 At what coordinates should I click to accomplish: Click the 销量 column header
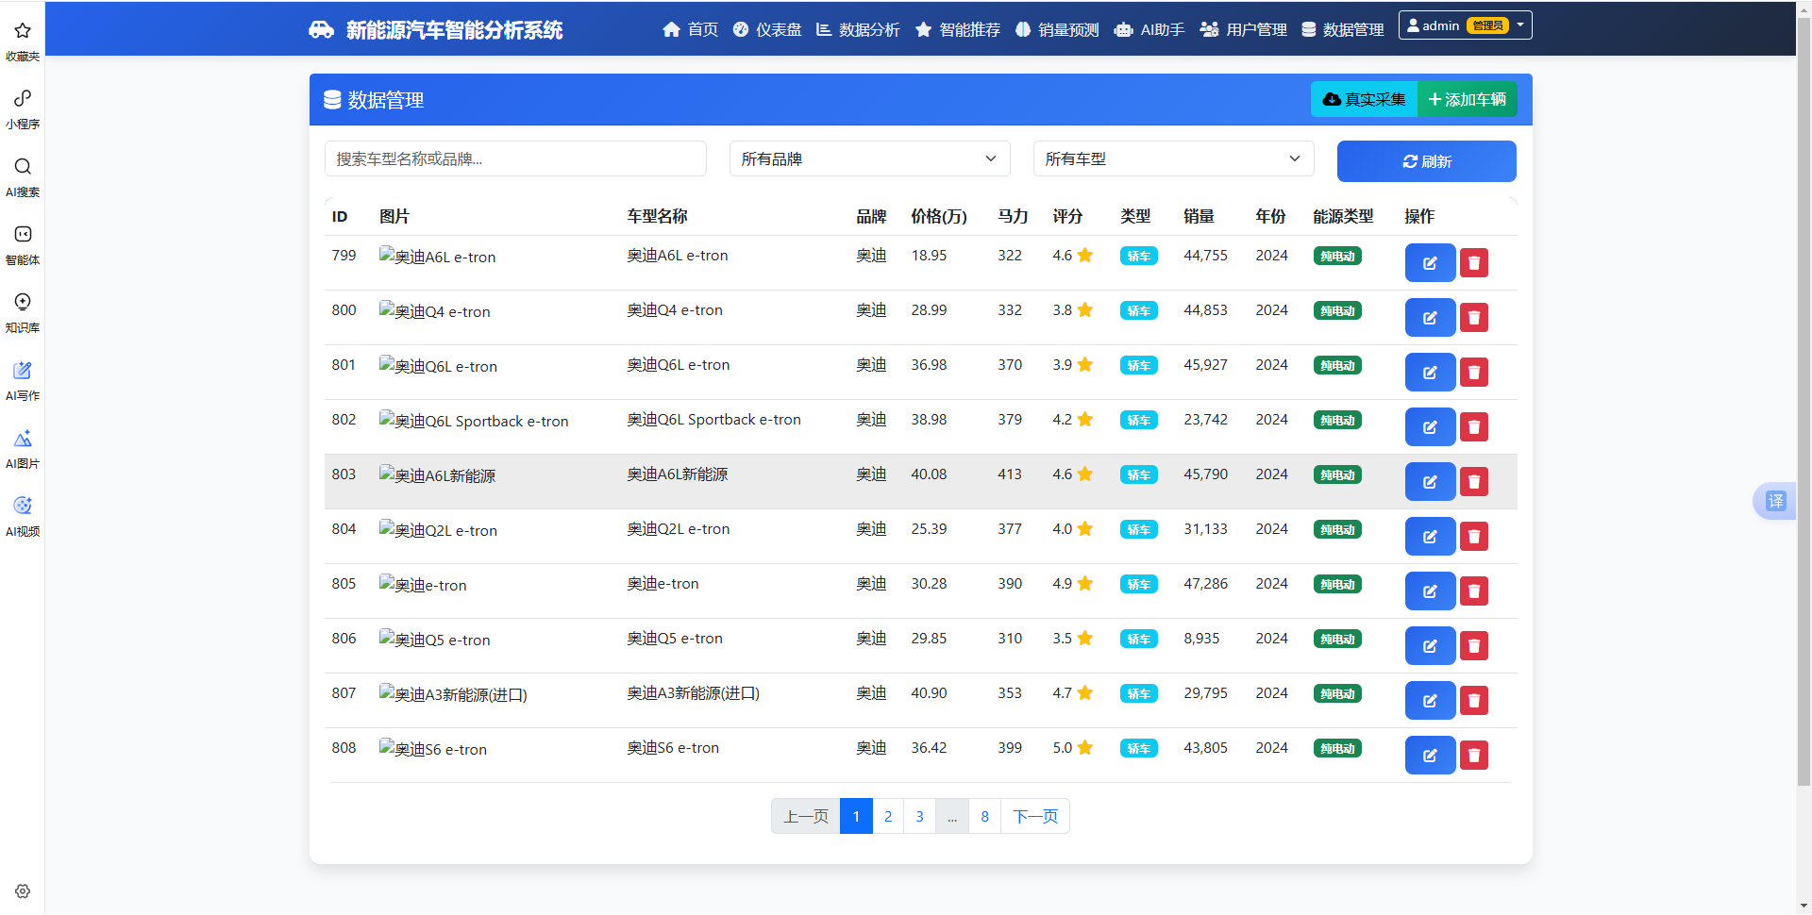(x=1199, y=216)
